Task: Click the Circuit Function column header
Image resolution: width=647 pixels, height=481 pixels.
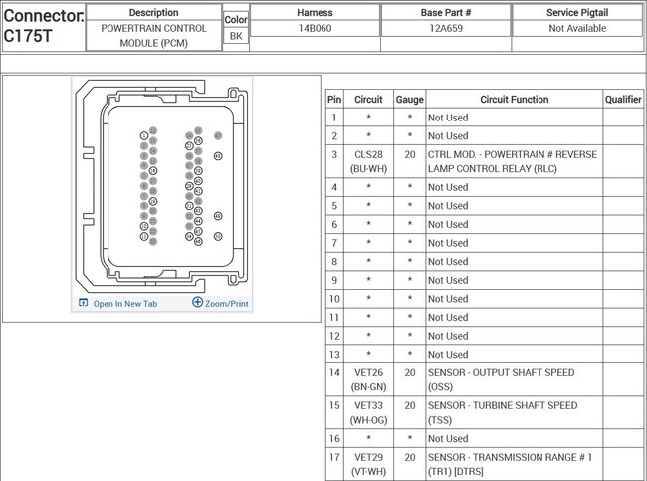Action: point(515,100)
